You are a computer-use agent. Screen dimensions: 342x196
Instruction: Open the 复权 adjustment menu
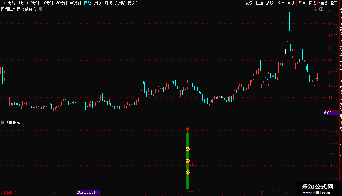[249, 3]
